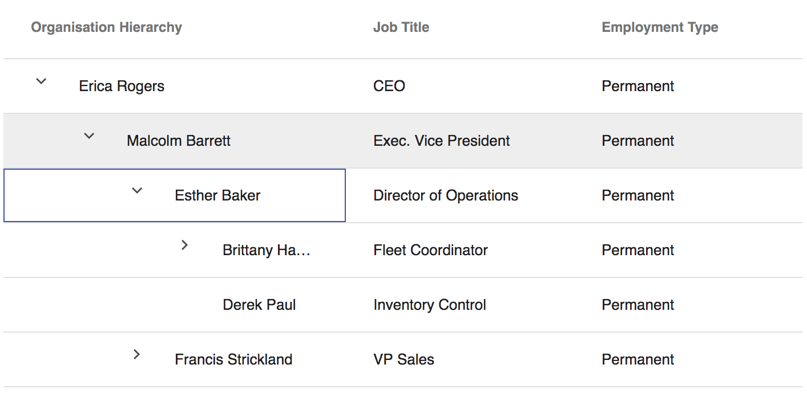Image resolution: width=807 pixels, height=393 pixels.
Task: Sort by Job Title column header
Action: click(x=401, y=27)
